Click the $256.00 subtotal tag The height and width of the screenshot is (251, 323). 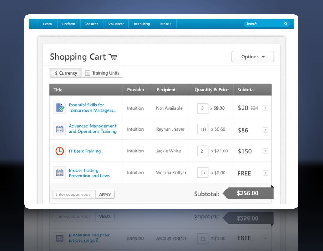[248, 193]
